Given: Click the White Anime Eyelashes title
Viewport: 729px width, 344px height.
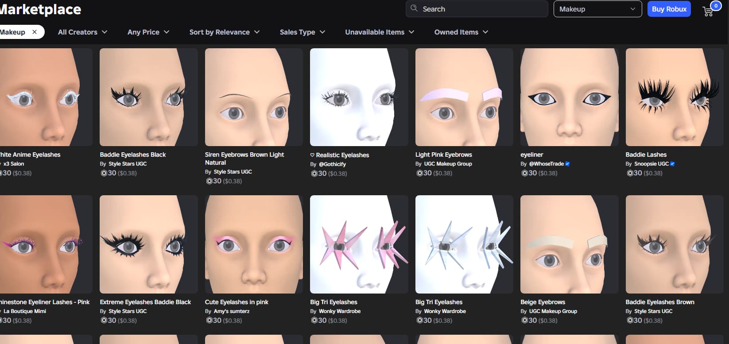Looking at the screenshot, I should tap(30, 155).
